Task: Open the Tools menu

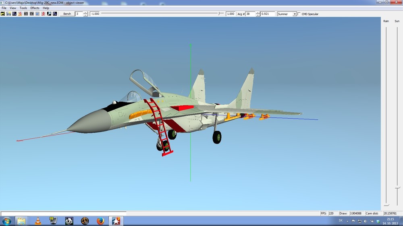Action: pyautogui.click(x=23, y=8)
